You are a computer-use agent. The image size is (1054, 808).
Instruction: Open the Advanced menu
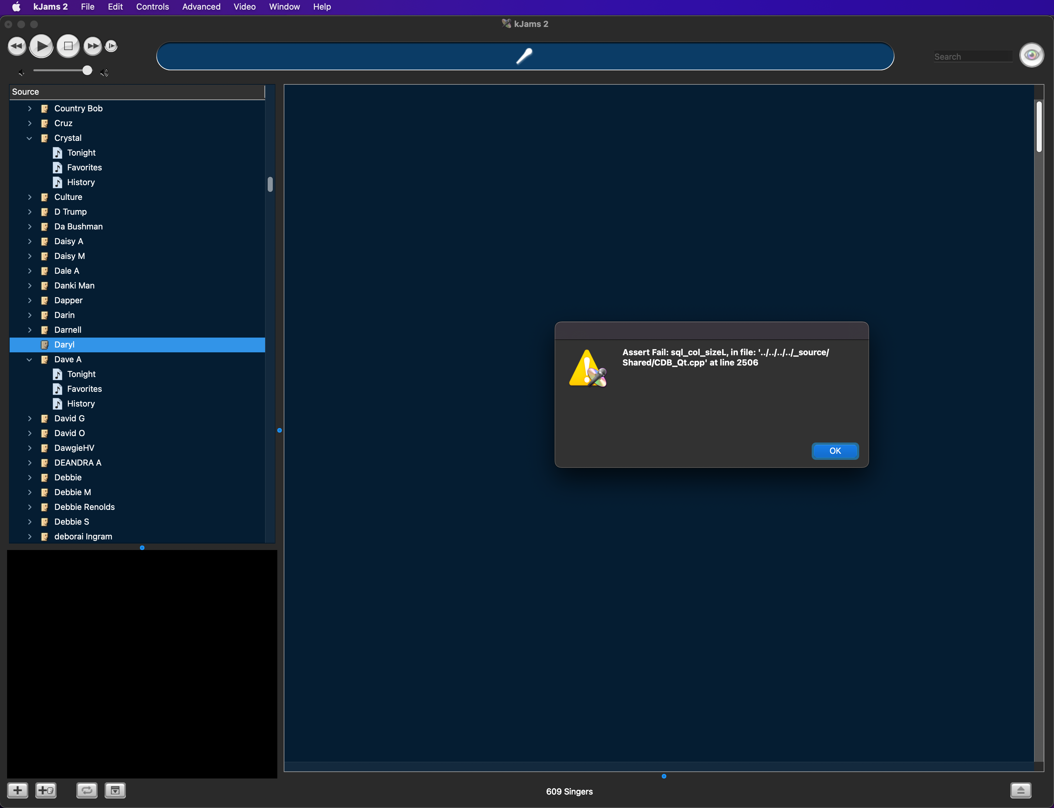click(x=201, y=7)
